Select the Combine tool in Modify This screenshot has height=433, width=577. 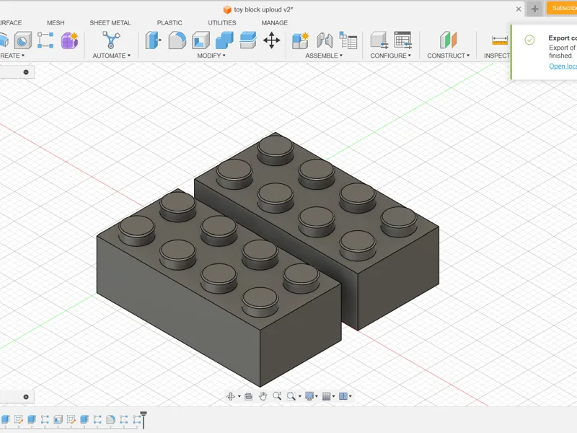point(224,40)
